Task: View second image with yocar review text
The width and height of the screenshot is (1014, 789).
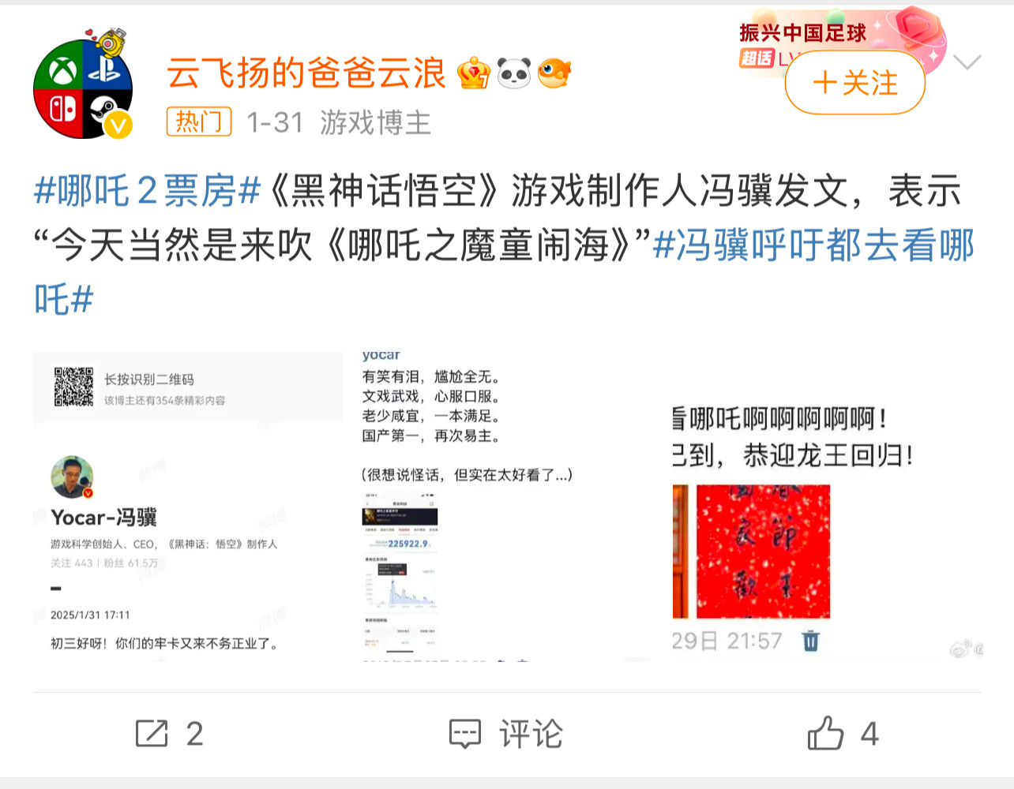Action: (x=506, y=507)
